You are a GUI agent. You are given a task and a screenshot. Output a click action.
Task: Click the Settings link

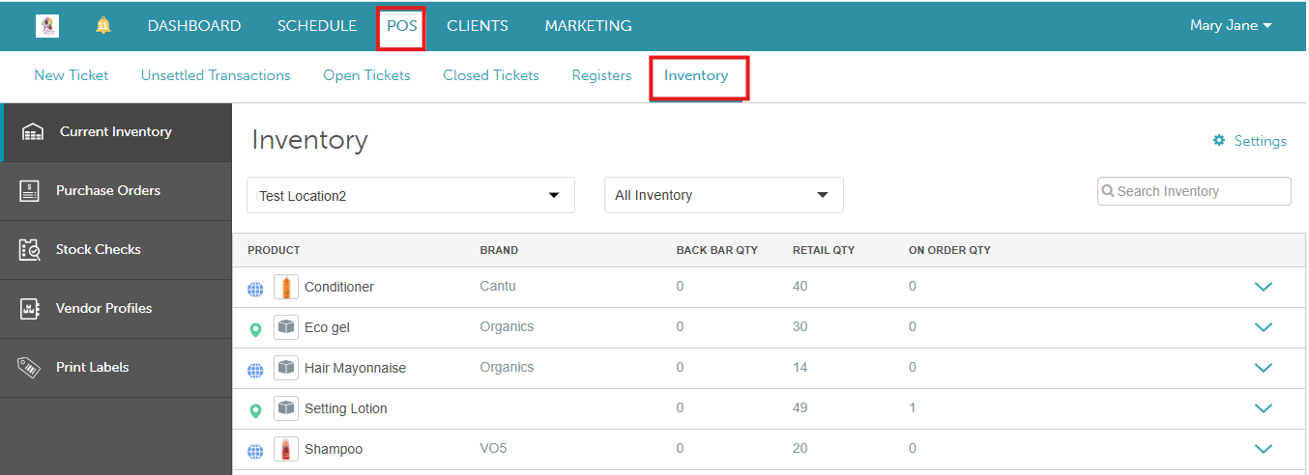(x=1260, y=141)
